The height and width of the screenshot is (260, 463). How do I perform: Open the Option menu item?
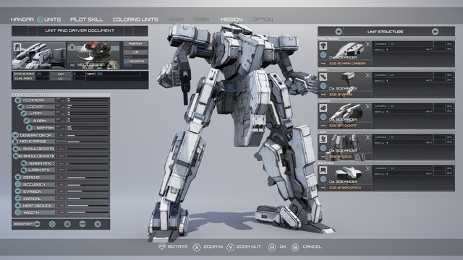tap(263, 19)
